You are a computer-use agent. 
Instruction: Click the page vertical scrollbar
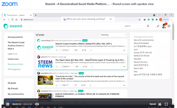coord(173,32)
